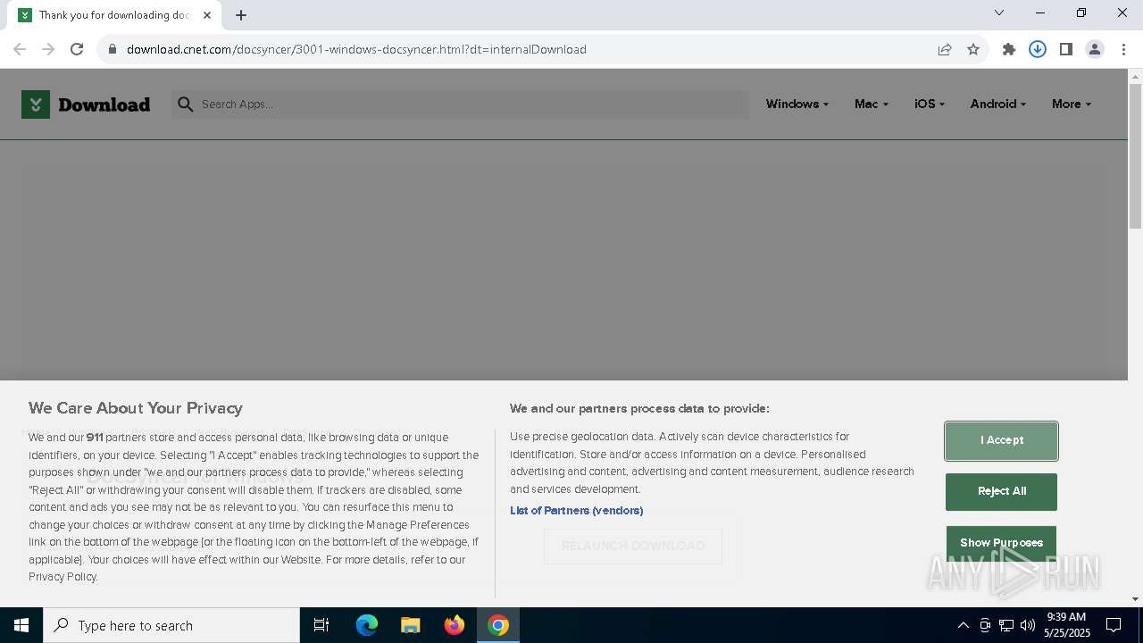Image resolution: width=1143 pixels, height=643 pixels.
Task: Open the Chrome profile avatar
Action: (1095, 49)
